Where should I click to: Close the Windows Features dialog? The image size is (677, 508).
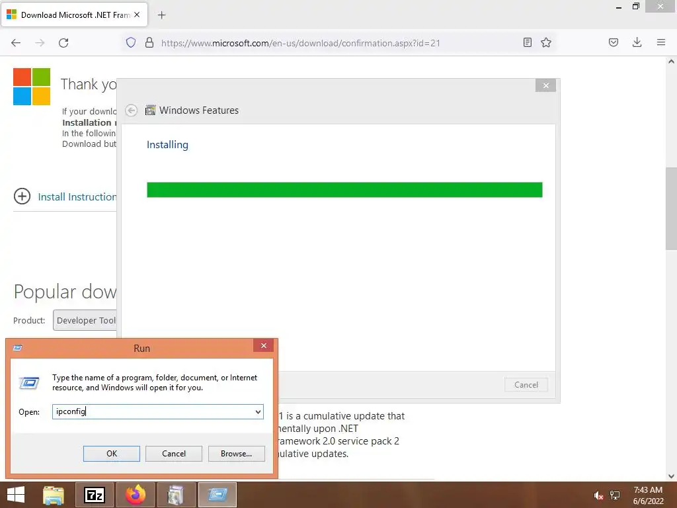(545, 85)
